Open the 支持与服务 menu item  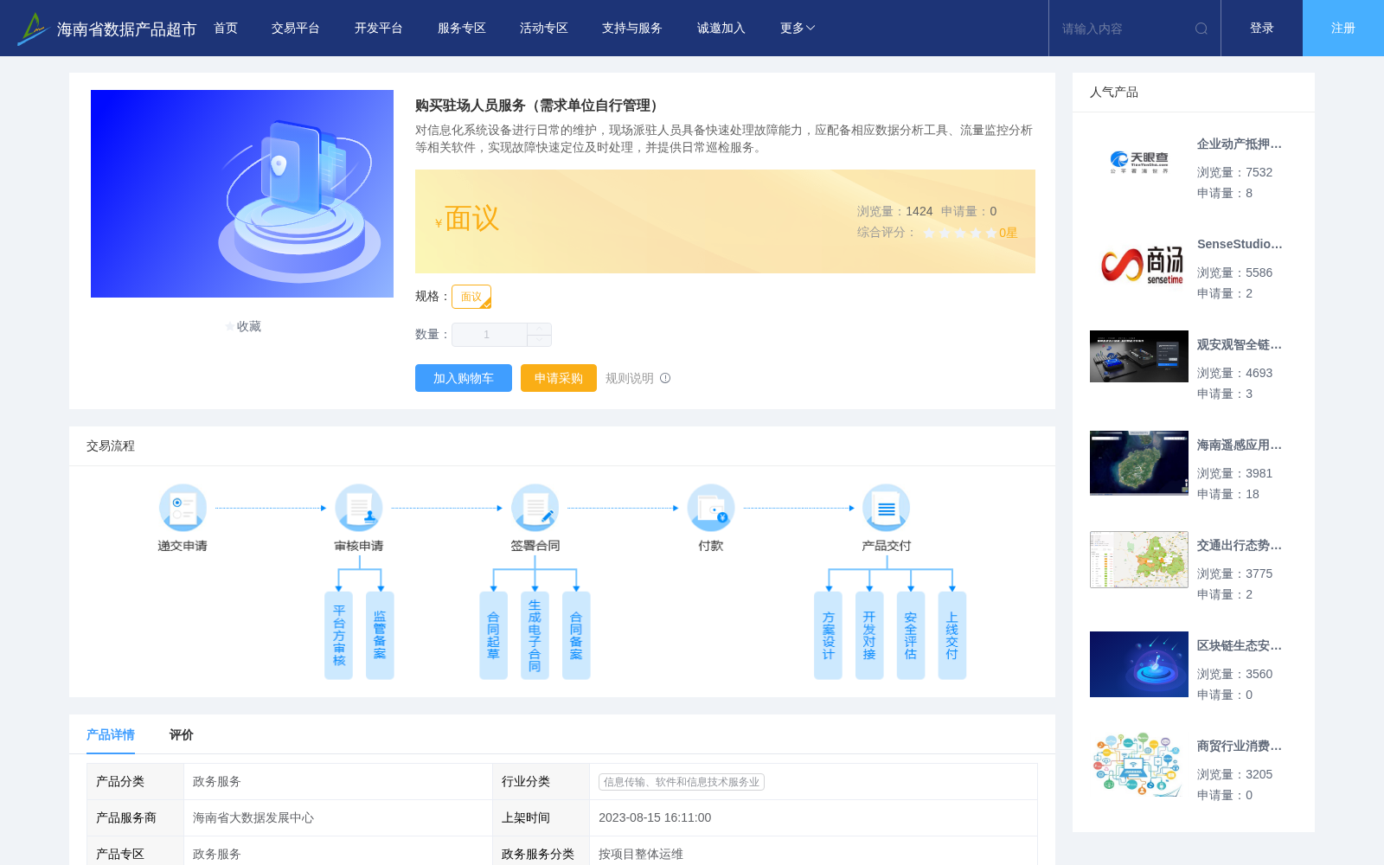[x=632, y=29]
